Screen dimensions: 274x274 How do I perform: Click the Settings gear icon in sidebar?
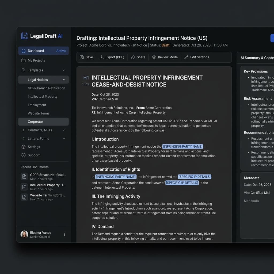pos(24,147)
